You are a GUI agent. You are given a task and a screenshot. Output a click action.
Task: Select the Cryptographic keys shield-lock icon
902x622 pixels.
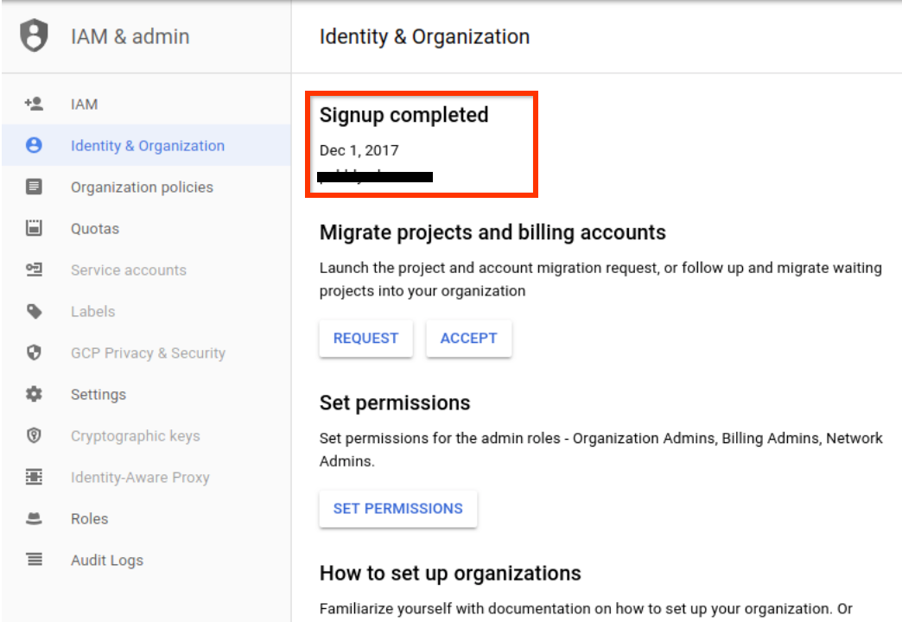coord(33,435)
